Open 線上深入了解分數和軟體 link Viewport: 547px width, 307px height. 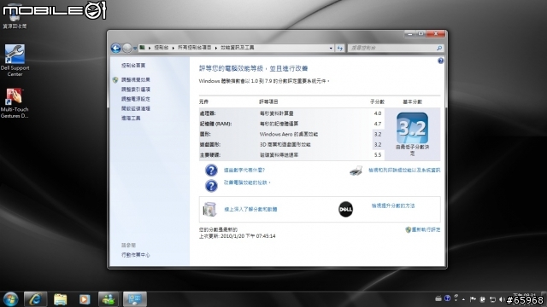[250, 209]
